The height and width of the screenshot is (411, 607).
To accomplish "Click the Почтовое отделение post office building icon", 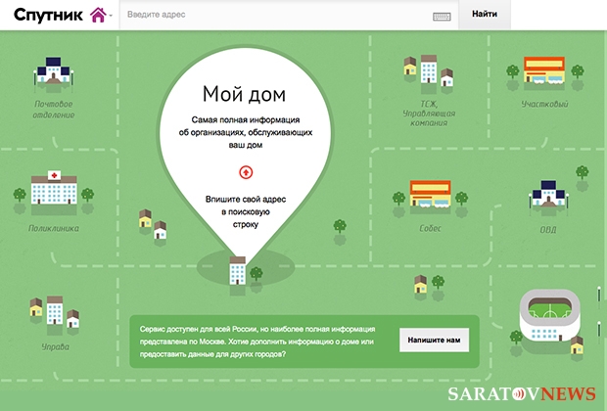I will [55, 71].
